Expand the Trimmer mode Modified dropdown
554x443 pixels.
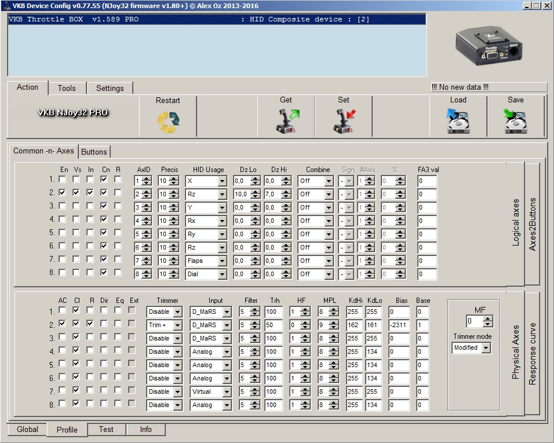[486, 348]
